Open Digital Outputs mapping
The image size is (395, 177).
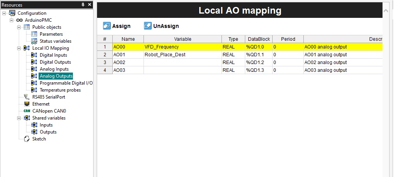click(x=55, y=62)
